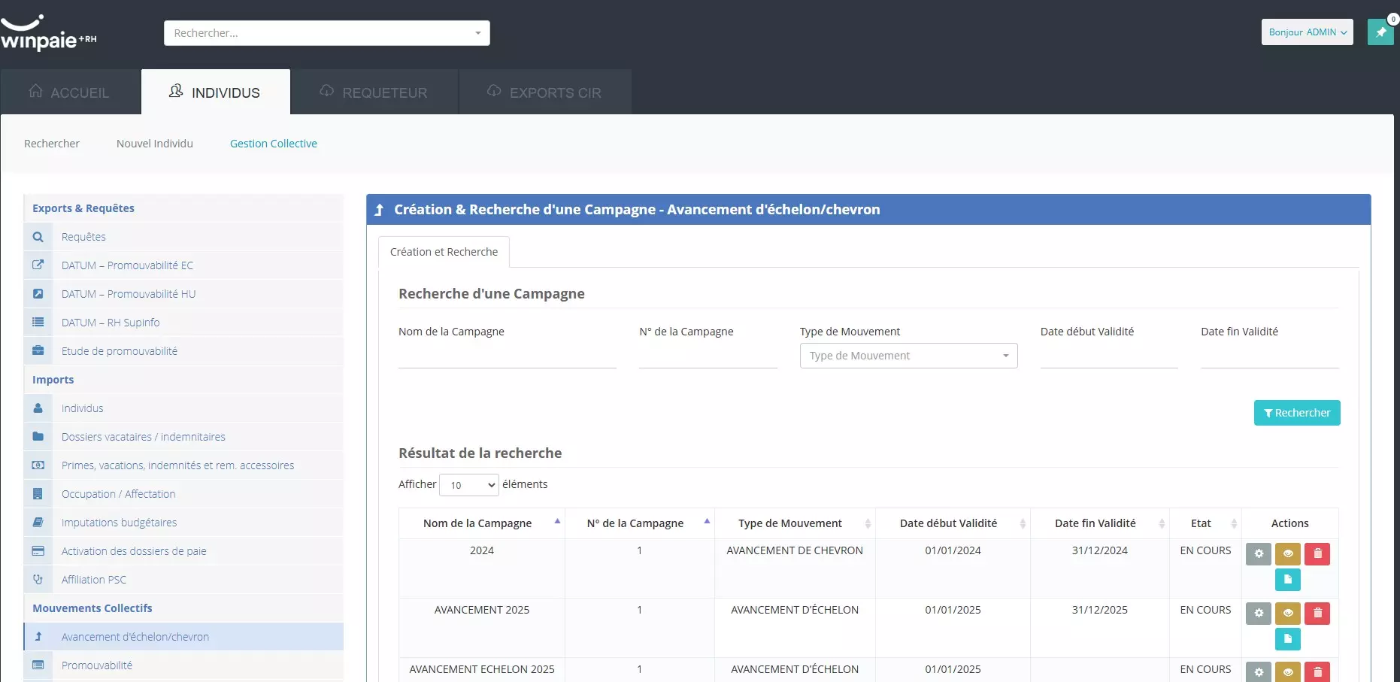Click the N° de la Campagne search field

pyautogui.click(x=708, y=356)
